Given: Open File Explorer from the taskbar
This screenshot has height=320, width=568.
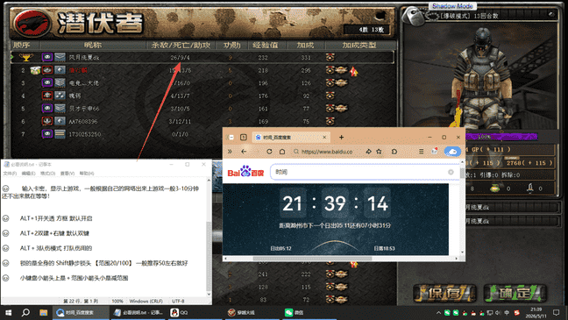Looking at the screenshot, I should [43, 312].
